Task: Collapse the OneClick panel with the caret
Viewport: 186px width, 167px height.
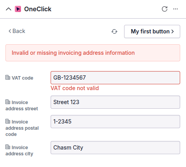Action: click(x=9, y=9)
